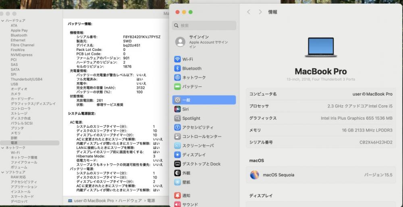Viewport: 403px width, 207px height.
Task: Select インストール in the software list
Action: click(x=21, y=192)
